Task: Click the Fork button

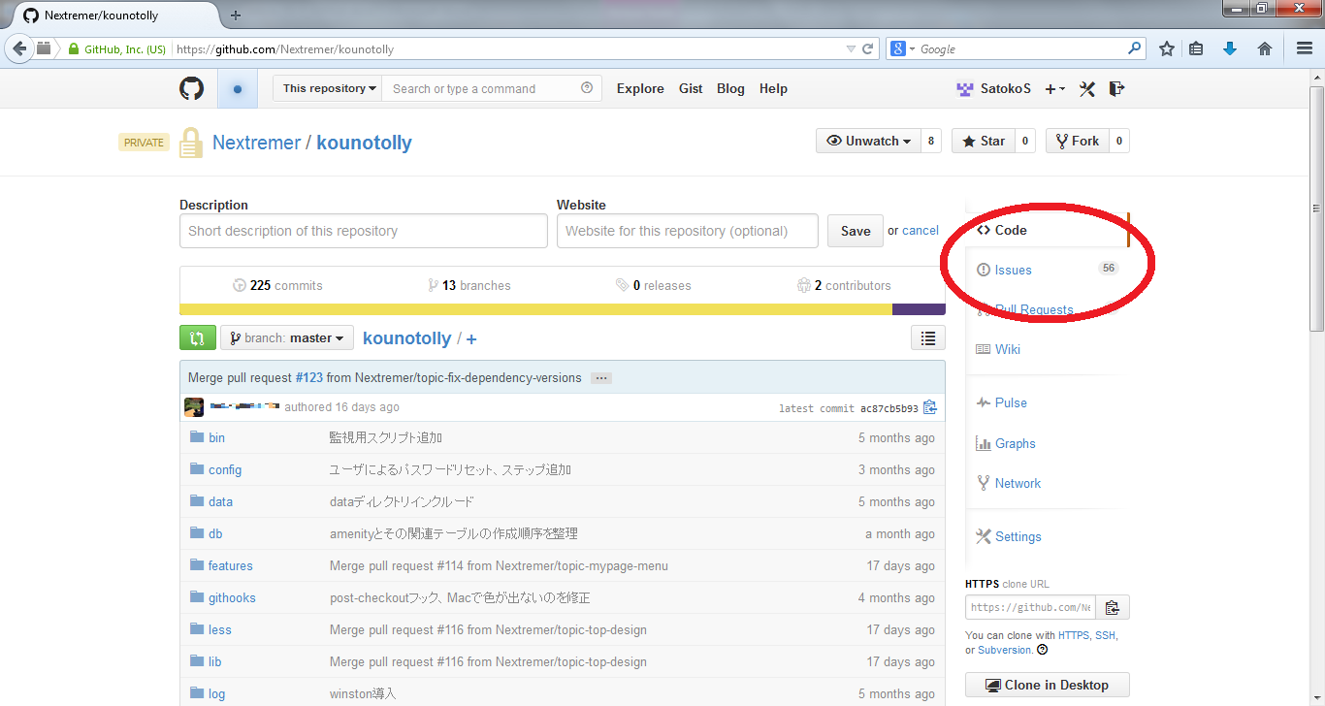Action: pos(1076,142)
